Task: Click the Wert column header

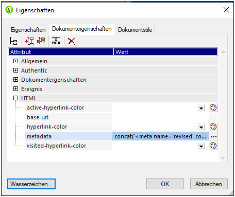Action: pyautogui.click(x=165, y=52)
